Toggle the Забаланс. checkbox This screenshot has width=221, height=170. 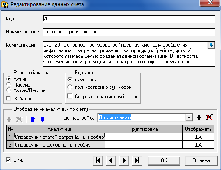[x=8, y=99]
